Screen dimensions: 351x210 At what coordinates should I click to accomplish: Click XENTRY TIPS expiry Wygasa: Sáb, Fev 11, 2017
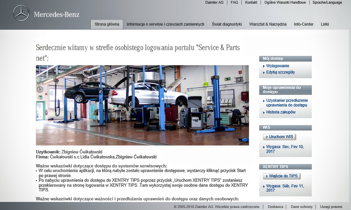[x=285, y=188]
